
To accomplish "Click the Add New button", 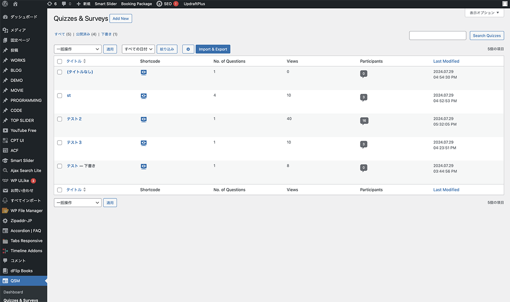I will coord(121,19).
